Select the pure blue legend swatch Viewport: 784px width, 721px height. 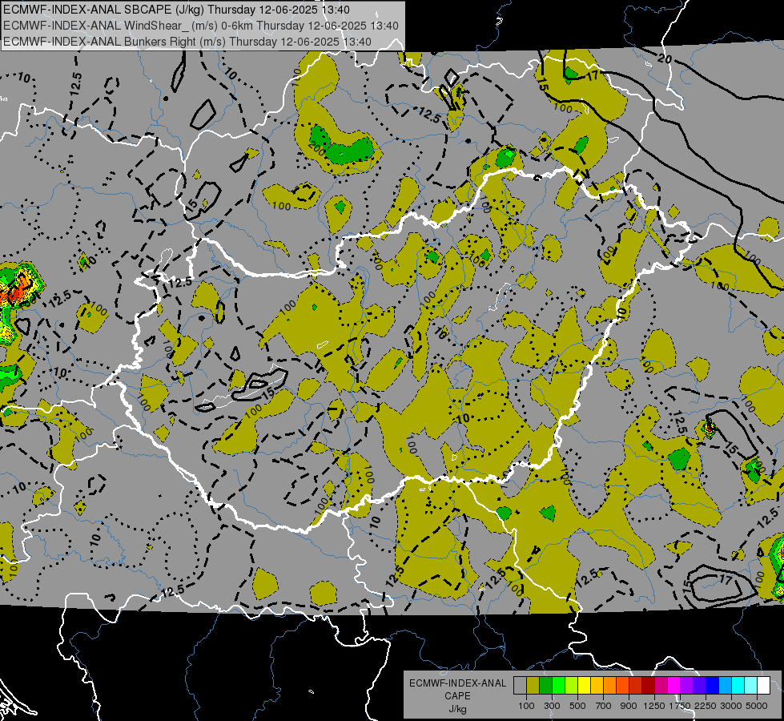click(712, 686)
